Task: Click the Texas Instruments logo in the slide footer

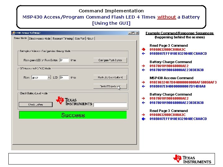Action: (x=192, y=159)
